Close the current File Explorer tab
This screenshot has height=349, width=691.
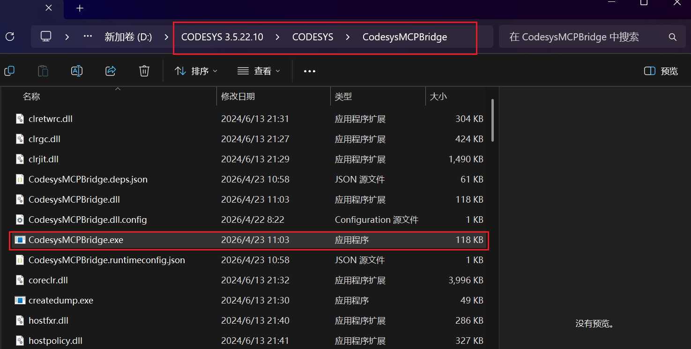(x=49, y=8)
